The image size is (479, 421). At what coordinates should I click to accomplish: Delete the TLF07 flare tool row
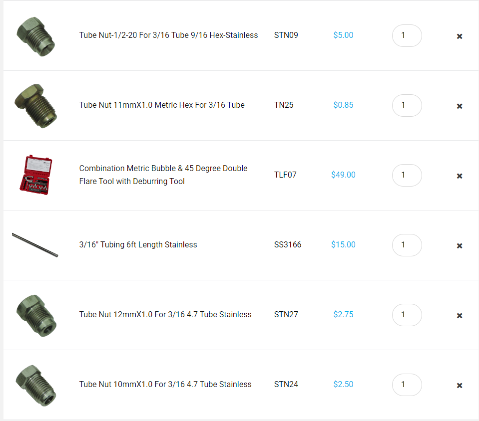[460, 176]
